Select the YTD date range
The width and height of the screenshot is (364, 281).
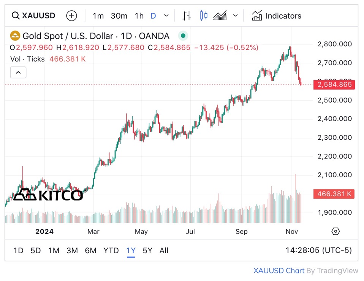point(111,251)
